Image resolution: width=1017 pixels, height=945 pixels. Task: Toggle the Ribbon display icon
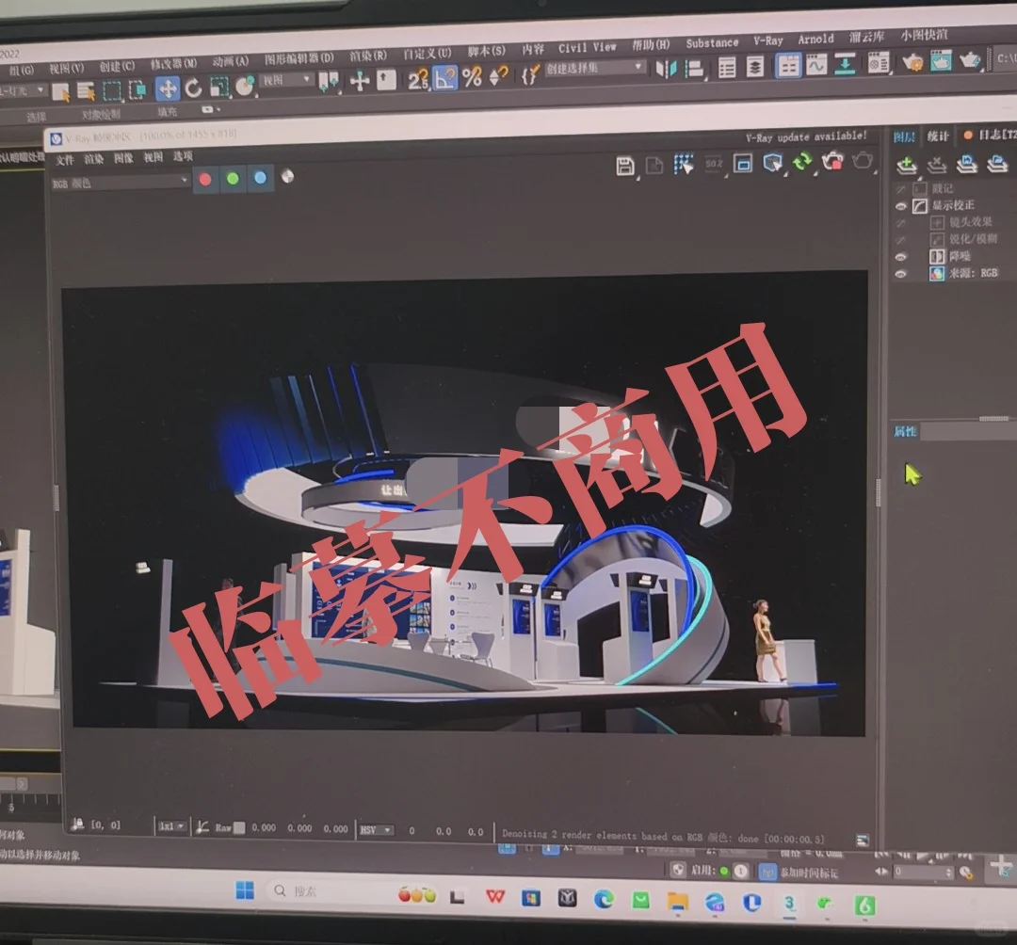788,66
